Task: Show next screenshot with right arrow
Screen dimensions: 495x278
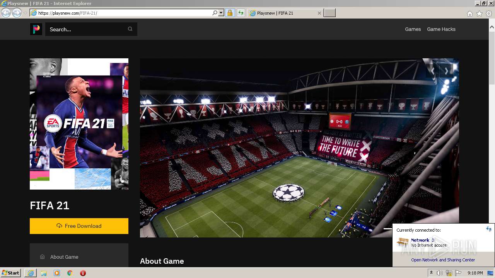Action: tap(446, 71)
